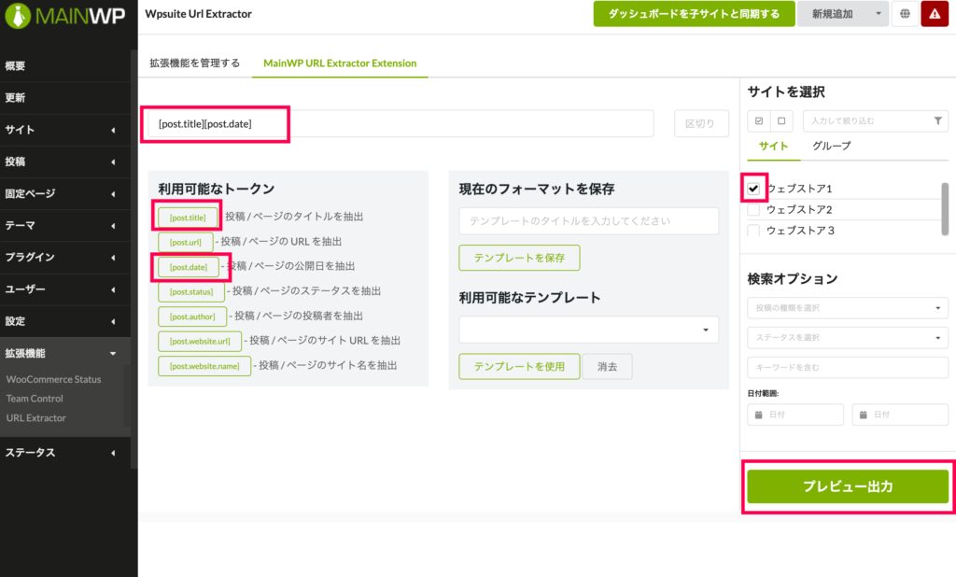The width and height of the screenshot is (956, 577).
Task: Switch to MainWP URL Extractor Extension tab
Action: click(x=340, y=63)
